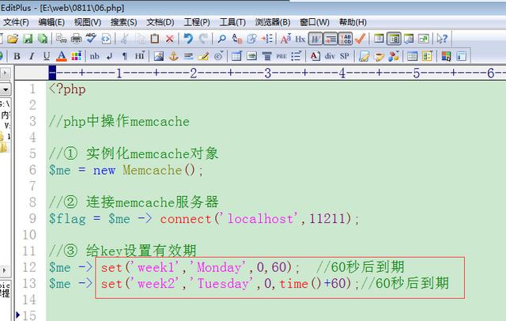Insert a table using the table icon

(236, 56)
